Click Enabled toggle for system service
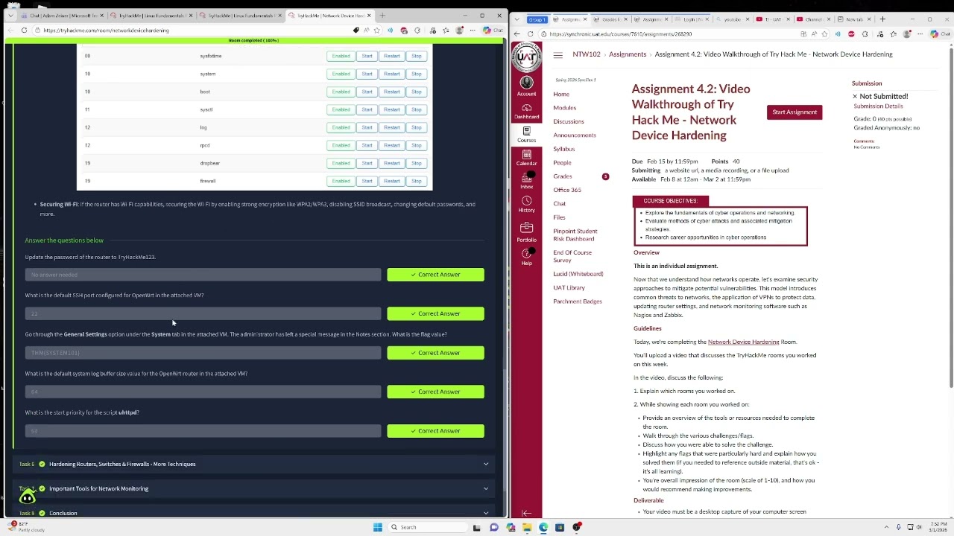Screen dimensions: 954x536 (x=341, y=74)
